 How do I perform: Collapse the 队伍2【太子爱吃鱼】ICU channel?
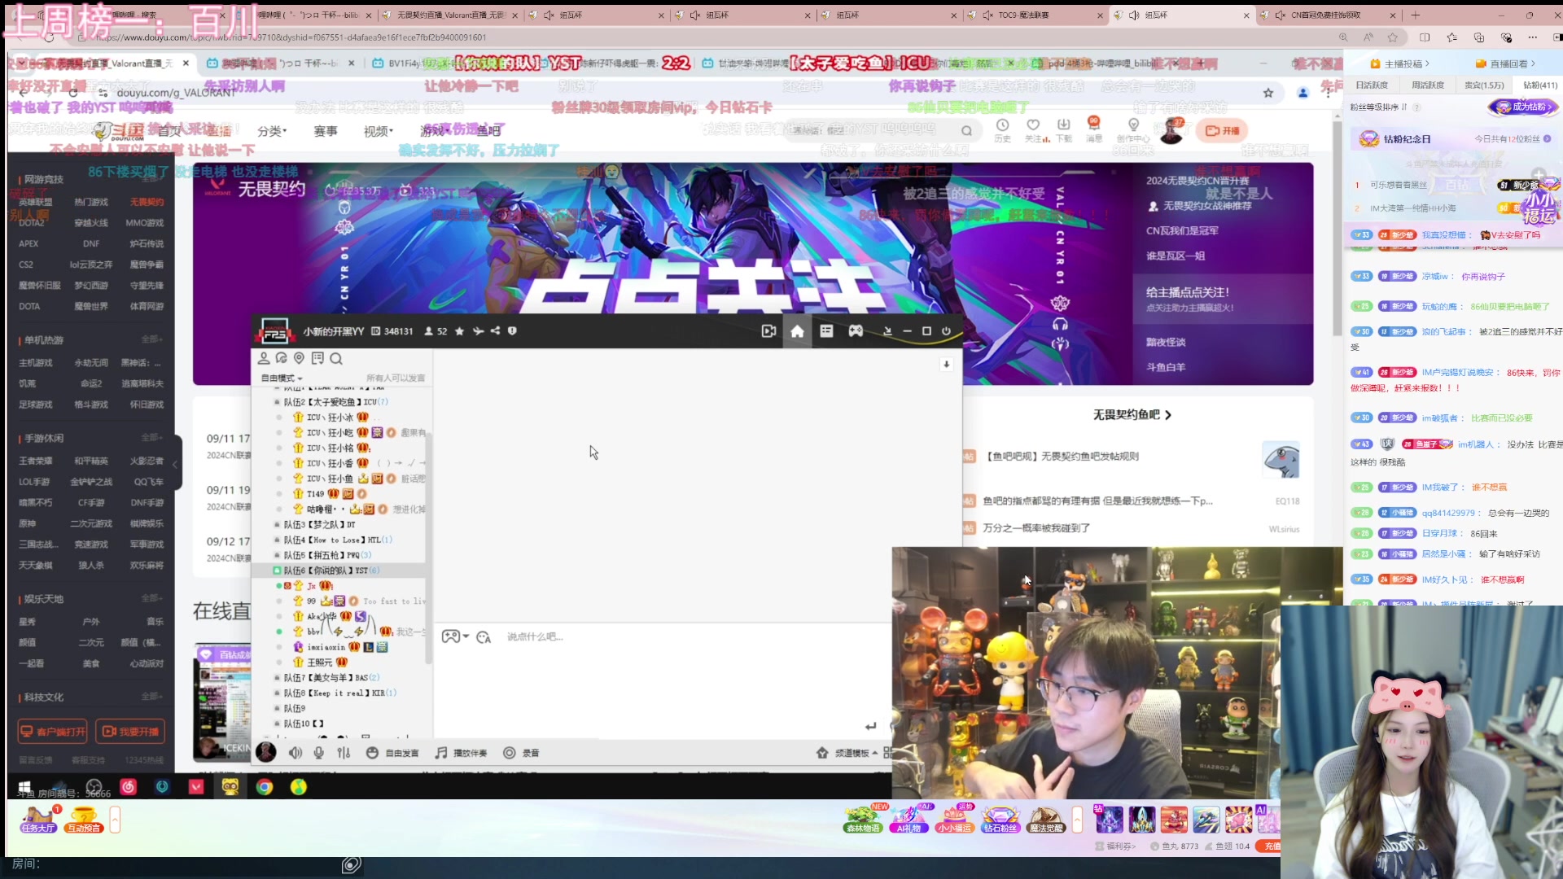pos(277,402)
